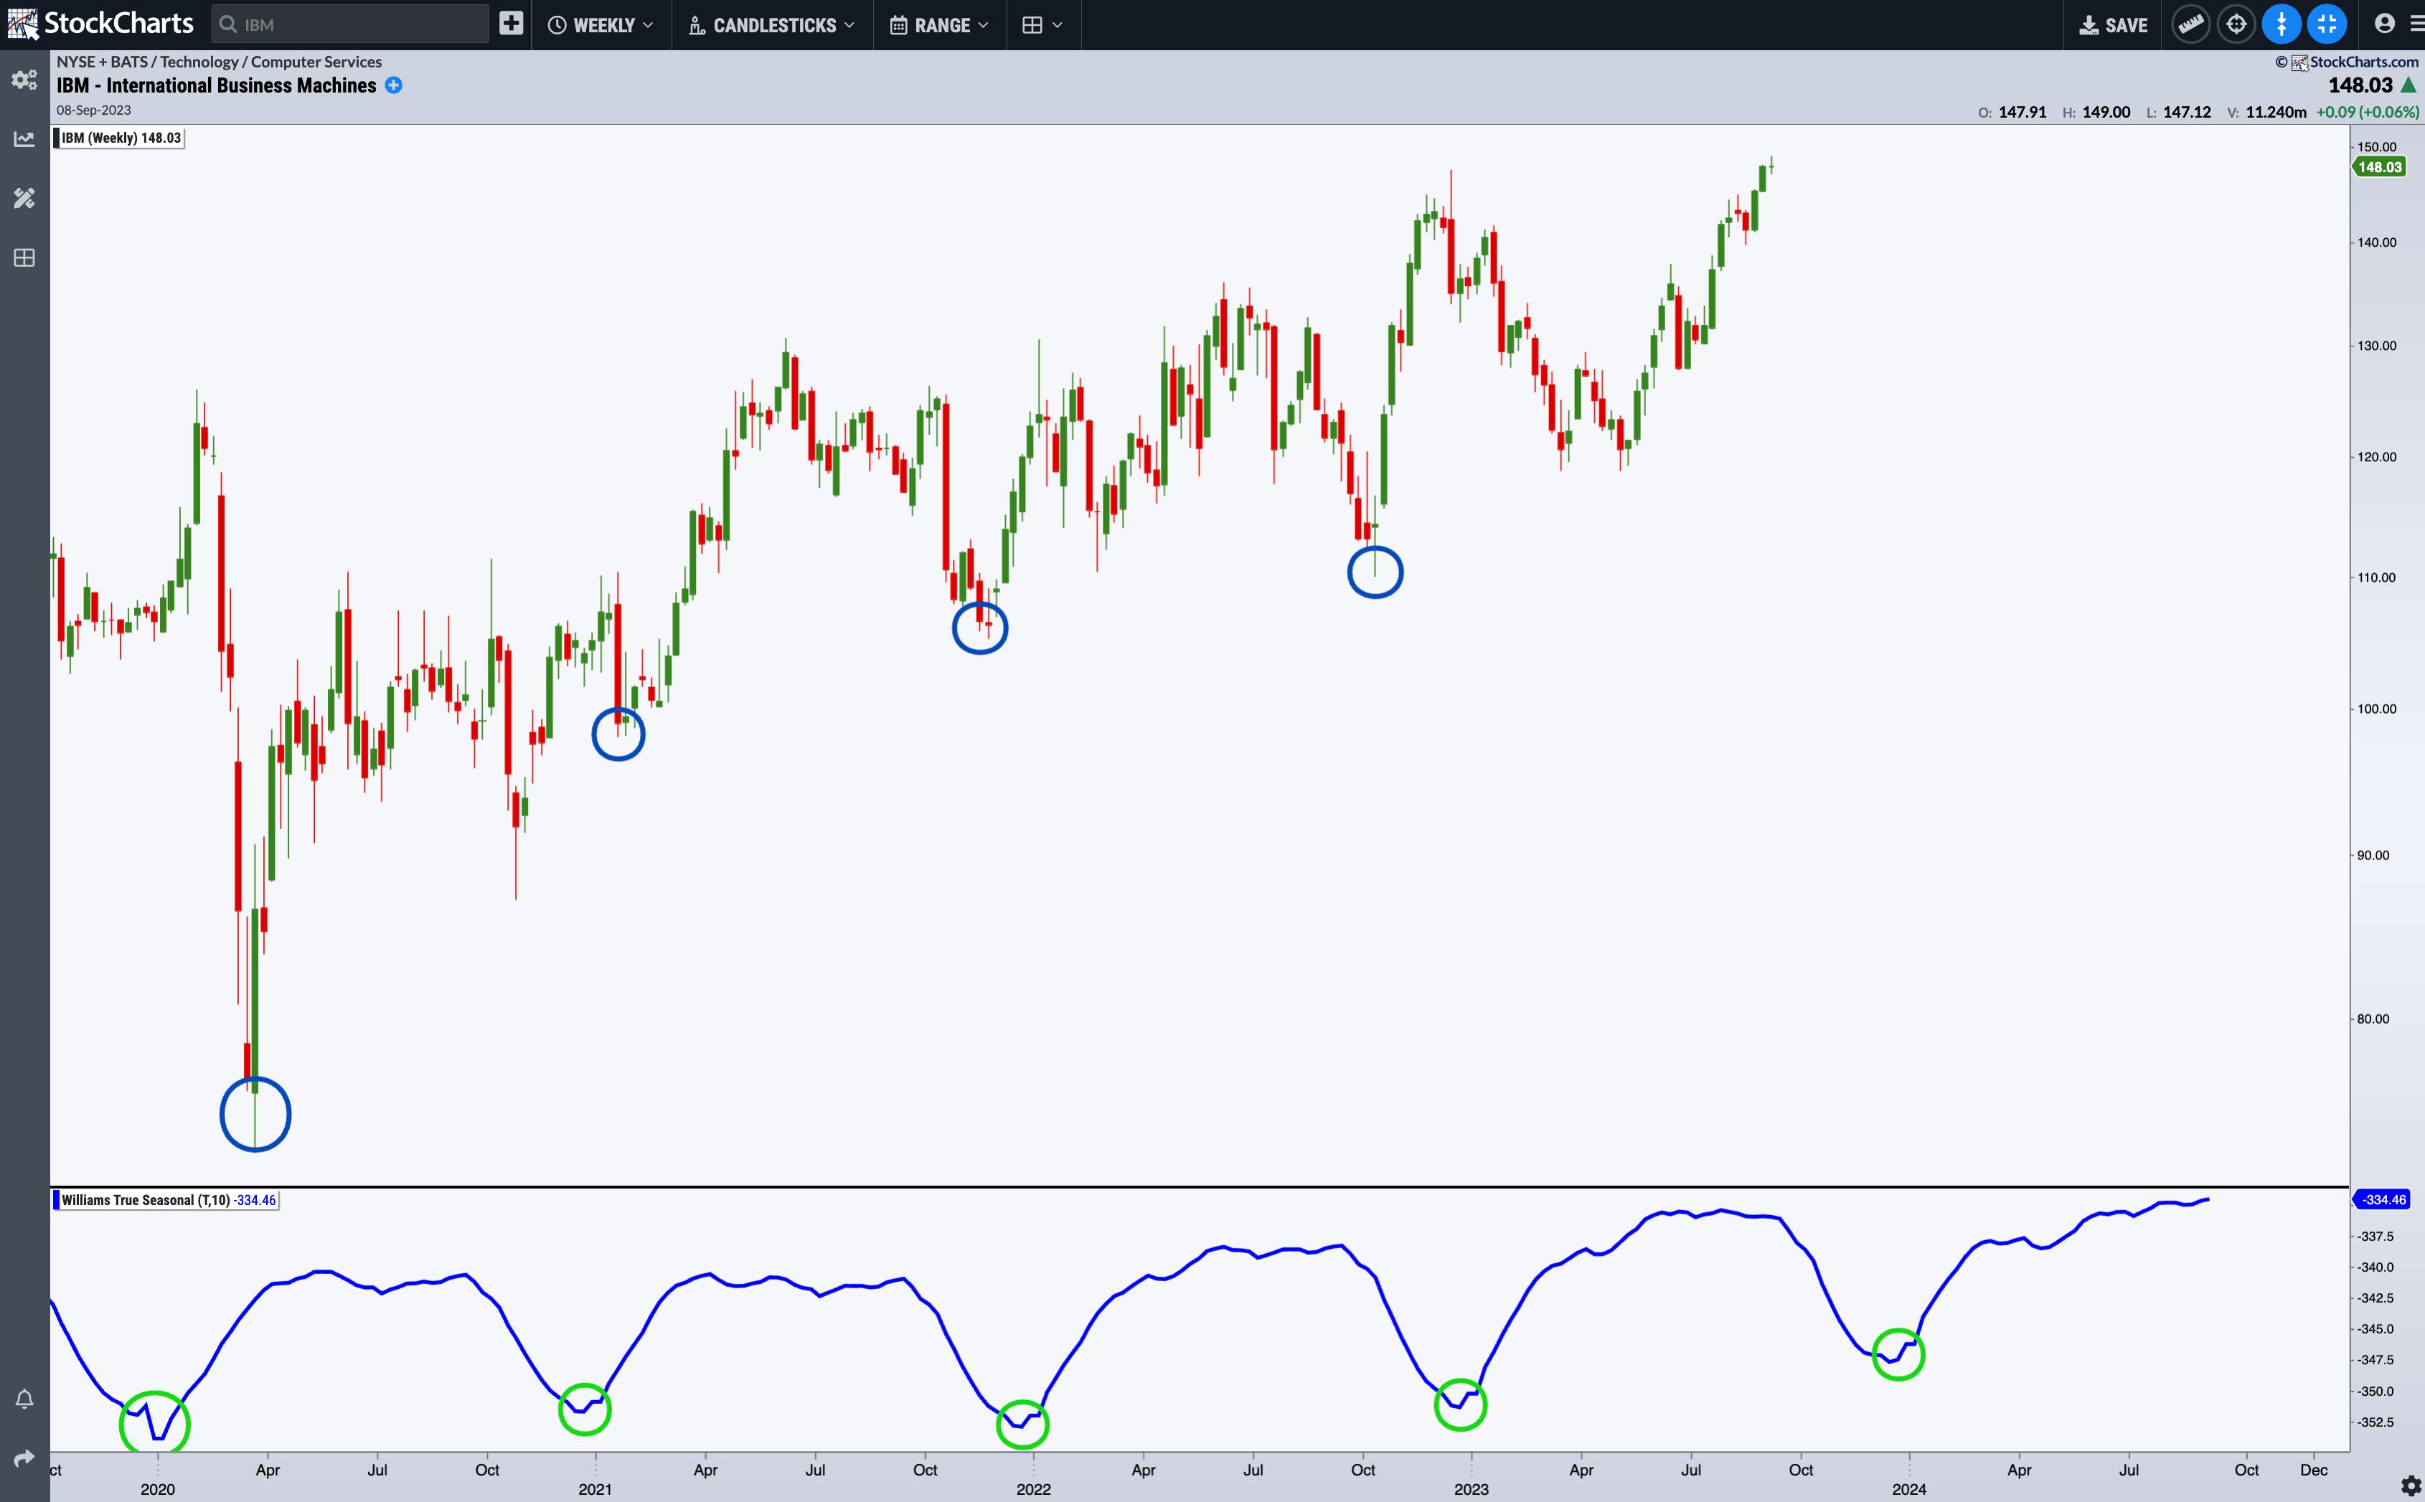This screenshot has width=2425, height=1502.
Task: Toggle the ruler measurement tool
Action: [x=2190, y=25]
